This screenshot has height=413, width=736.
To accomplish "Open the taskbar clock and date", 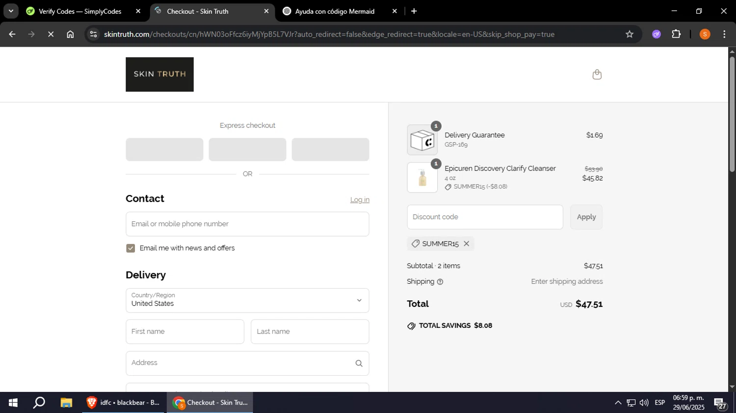I will click(688, 403).
